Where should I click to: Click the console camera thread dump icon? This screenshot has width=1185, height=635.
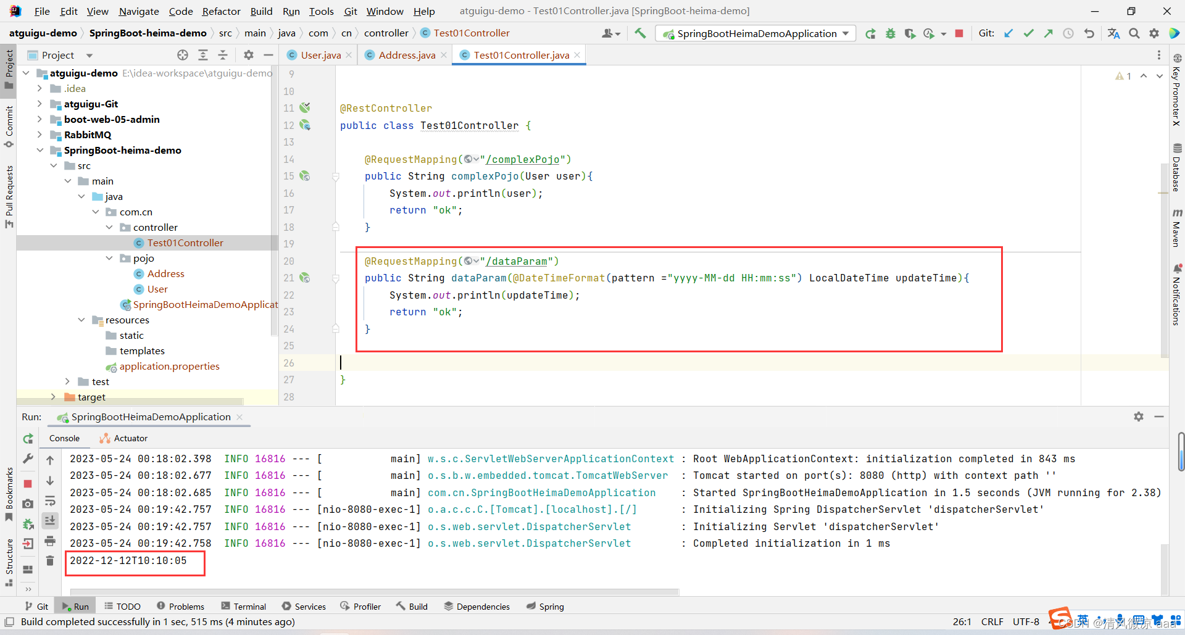(x=28, y=504)
